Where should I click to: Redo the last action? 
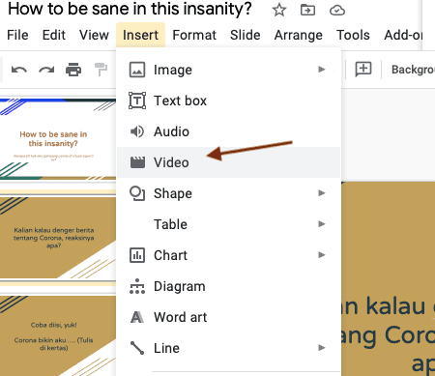(46, 70)
